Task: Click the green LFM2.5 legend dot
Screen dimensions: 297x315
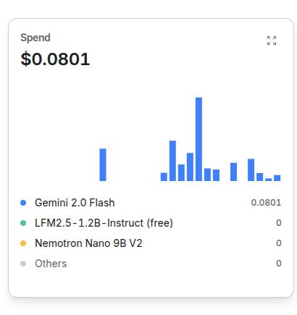Action: (23, 223)
